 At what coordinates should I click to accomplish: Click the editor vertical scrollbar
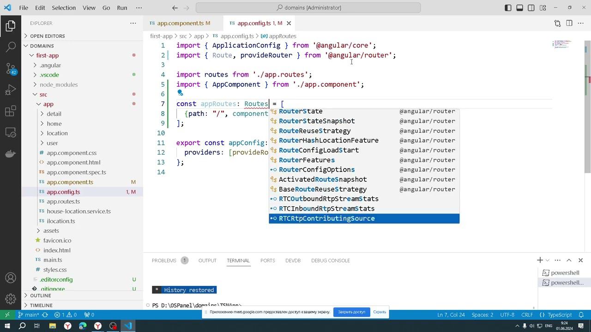[x=588, y=107]
